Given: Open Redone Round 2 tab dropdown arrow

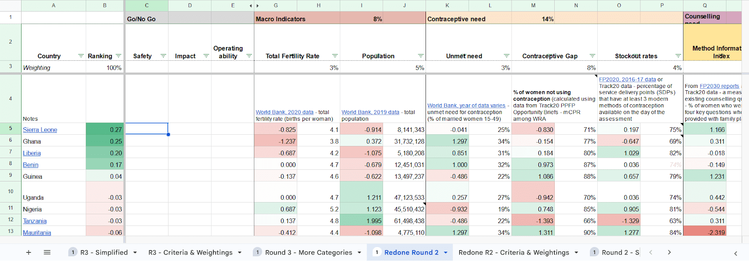Looking at the screenshot, I should [446, 253].
